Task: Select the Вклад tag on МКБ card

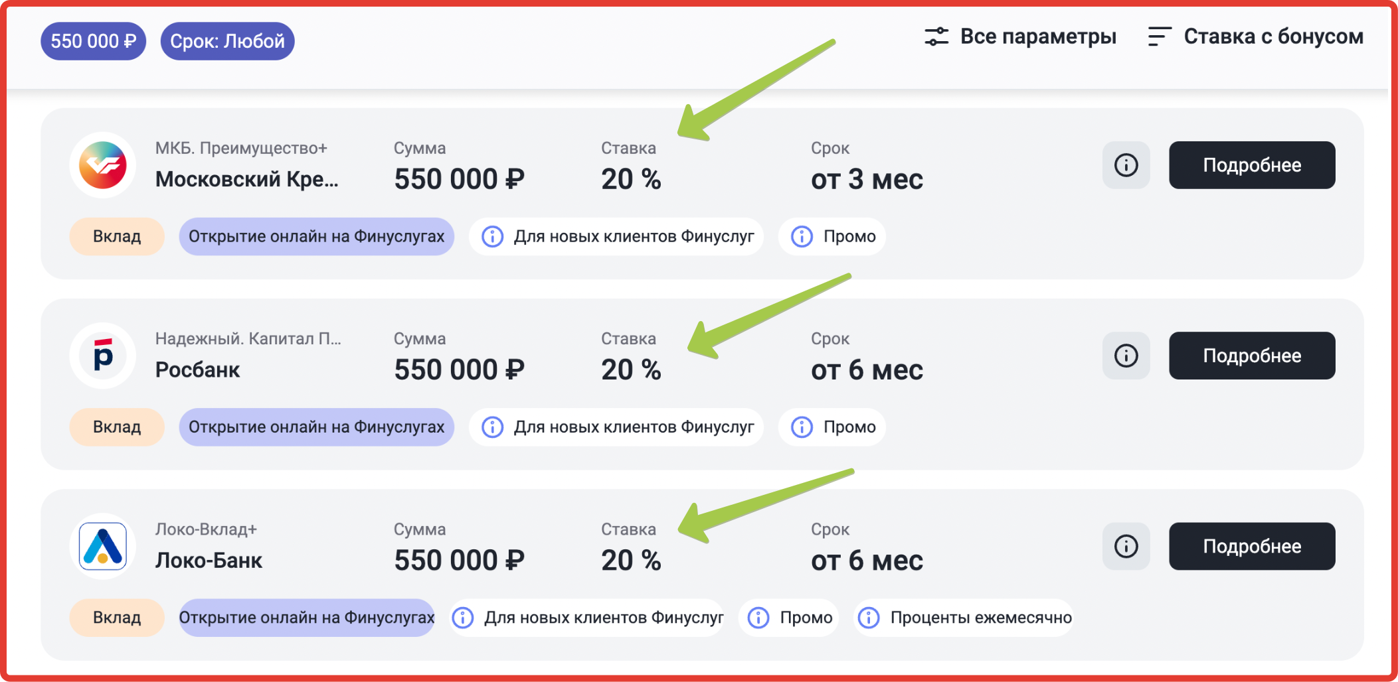Action: (x=117, y=237)
